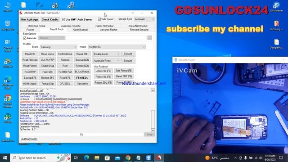Expand the Disable Locks dropdown
The width and height of the screenshot is (288, 162).
[x=106, y=54]
